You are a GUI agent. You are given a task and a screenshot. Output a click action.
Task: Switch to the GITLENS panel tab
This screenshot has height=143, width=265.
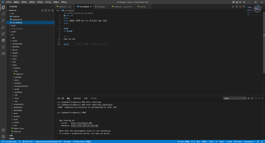point(93,98)
